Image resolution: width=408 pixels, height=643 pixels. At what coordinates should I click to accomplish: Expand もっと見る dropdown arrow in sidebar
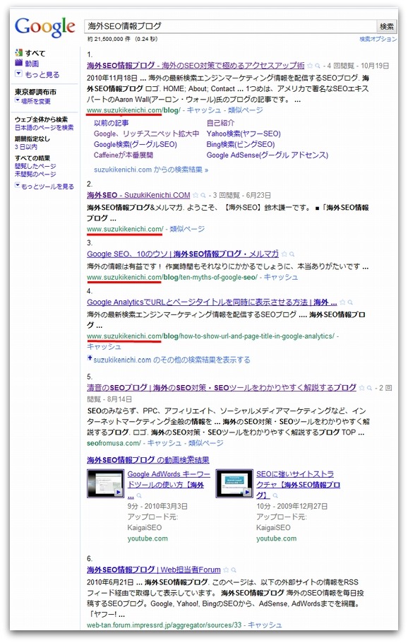[18, 73]
